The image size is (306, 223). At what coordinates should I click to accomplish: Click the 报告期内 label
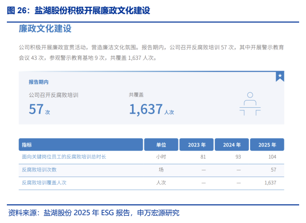[x=39, y=82]
